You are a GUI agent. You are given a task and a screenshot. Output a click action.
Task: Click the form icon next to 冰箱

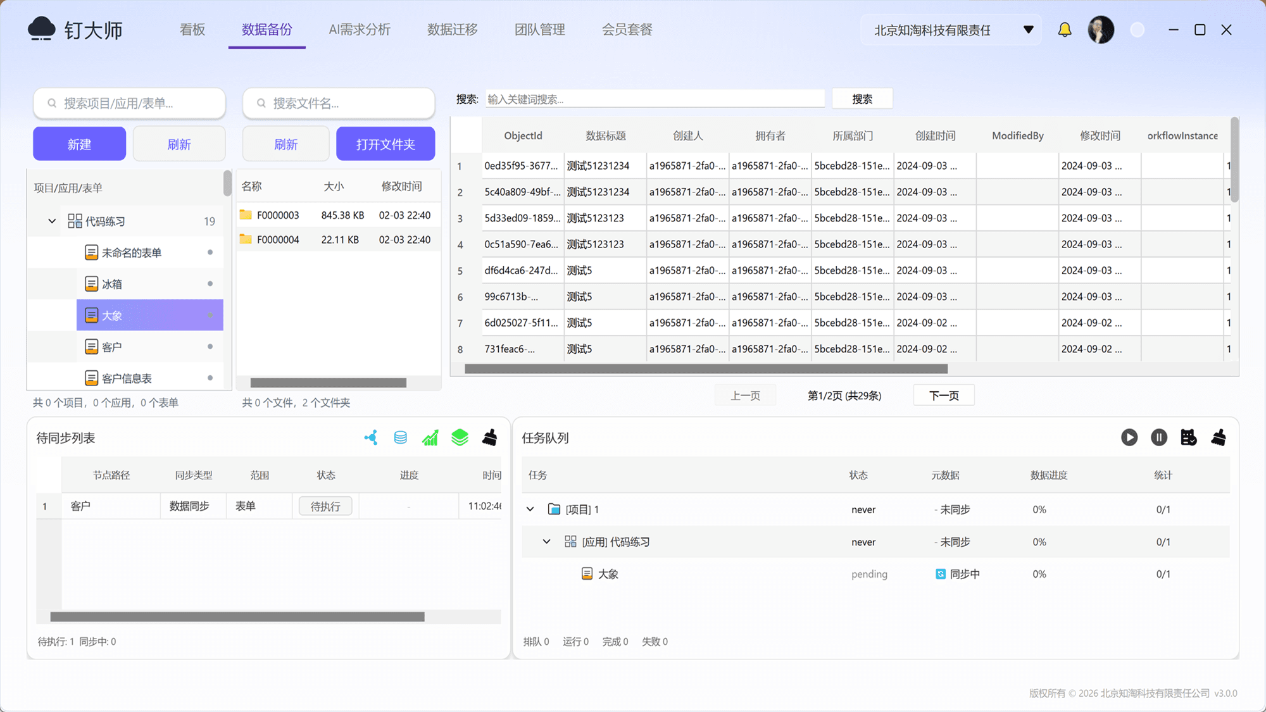pyautogui.click(x=91, y=284)
